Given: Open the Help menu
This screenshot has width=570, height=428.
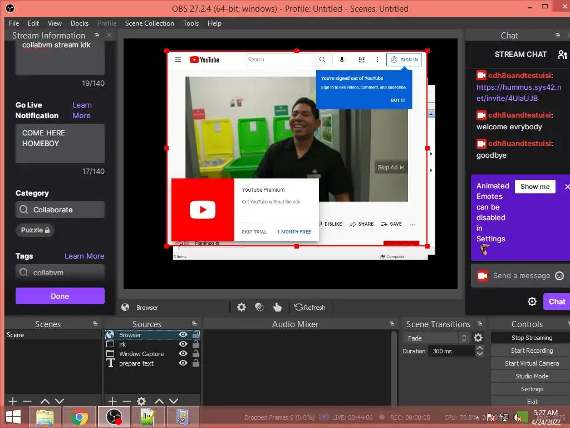Looking at the screenshot, I should click(x=214, y=23).
